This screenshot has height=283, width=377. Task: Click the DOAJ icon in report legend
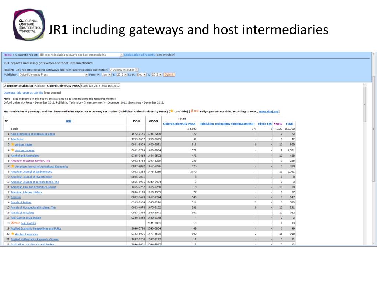[x=195, y=111]
